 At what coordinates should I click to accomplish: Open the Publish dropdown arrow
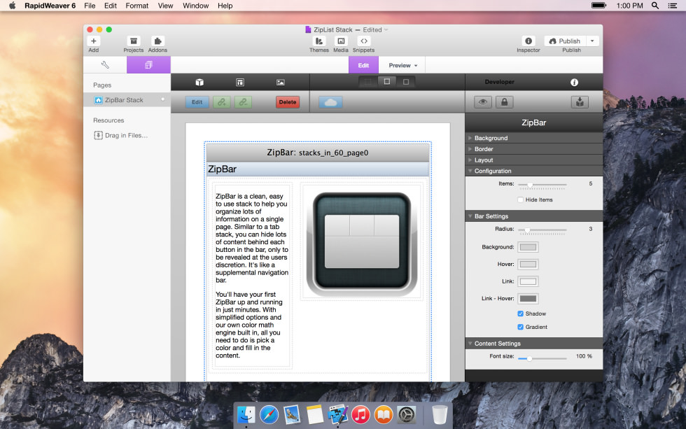(x=592, y=41)
